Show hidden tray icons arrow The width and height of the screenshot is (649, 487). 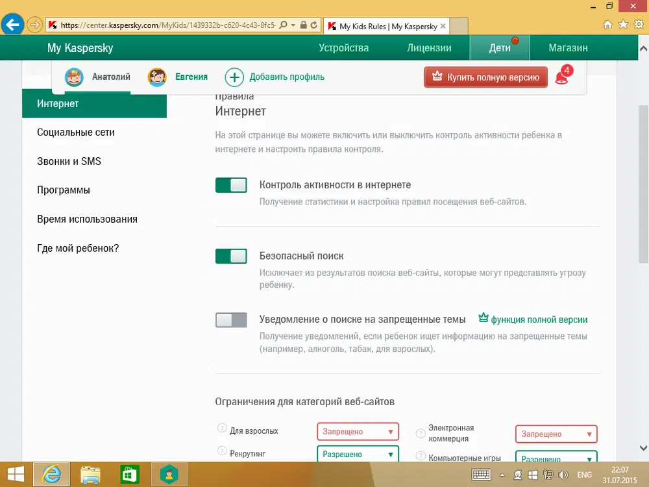point(502,475)
